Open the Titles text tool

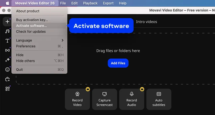click(x=7, y=41)
